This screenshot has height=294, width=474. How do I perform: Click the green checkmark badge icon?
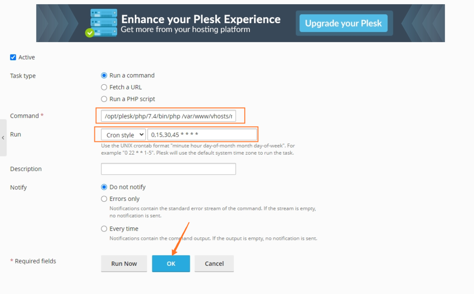tap(89, 33)
